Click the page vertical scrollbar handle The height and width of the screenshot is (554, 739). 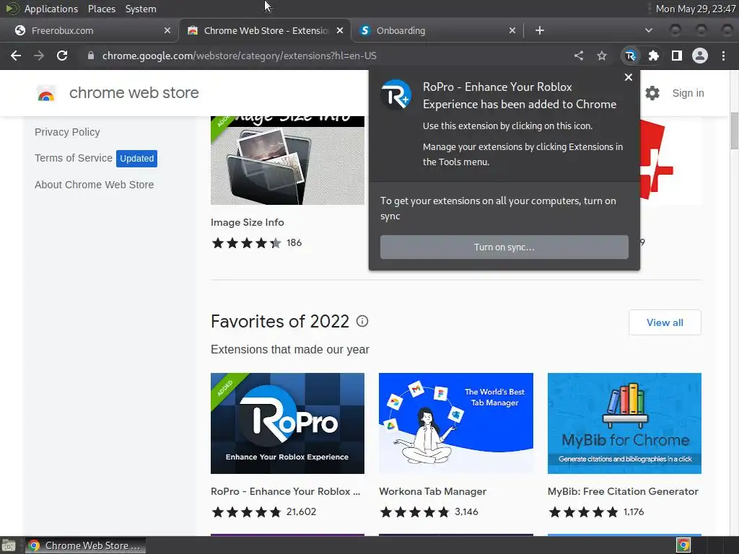(x=734, y=131)
